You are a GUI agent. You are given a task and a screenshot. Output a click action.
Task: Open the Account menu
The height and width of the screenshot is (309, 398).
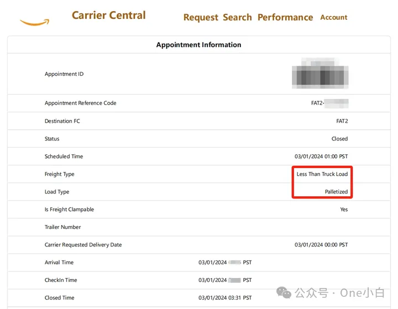pos(333,17)
